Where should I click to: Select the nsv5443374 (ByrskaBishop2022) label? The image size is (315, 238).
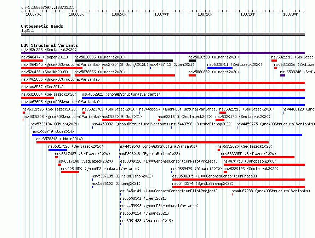(x=203, y=183)
